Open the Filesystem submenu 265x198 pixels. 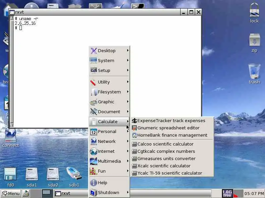coord(109,92)
